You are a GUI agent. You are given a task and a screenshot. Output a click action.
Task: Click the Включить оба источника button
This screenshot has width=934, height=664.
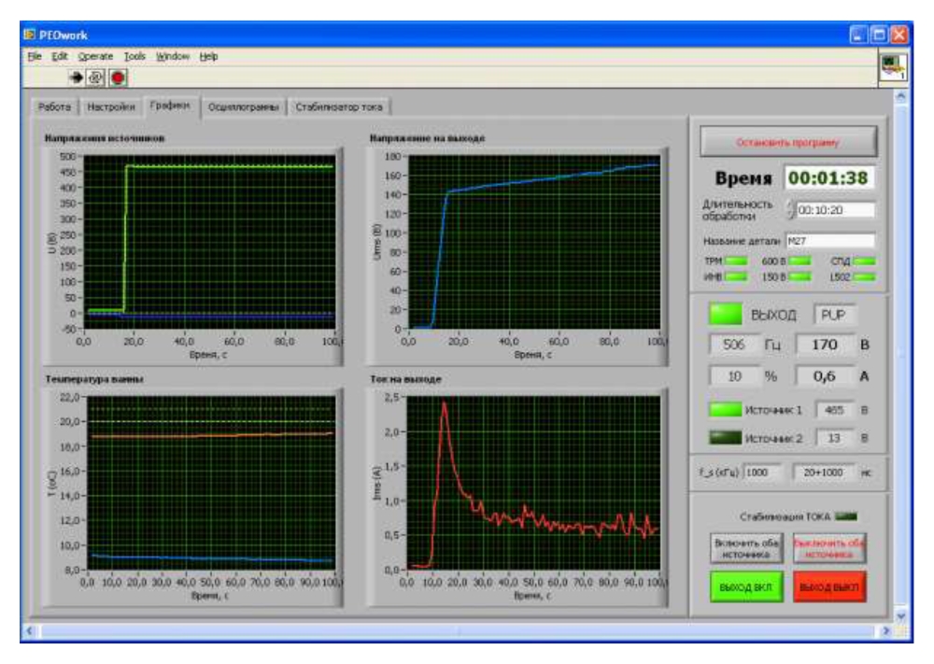coord(746,548)
